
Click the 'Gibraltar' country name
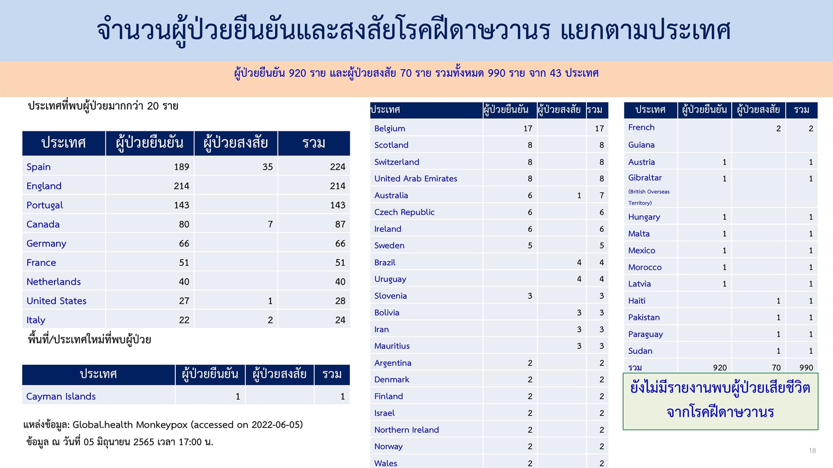[645, 178]
